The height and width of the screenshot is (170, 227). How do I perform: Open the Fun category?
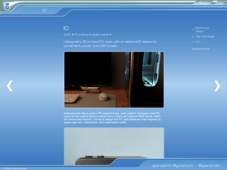pyautogui.click(x=198, y=42)
